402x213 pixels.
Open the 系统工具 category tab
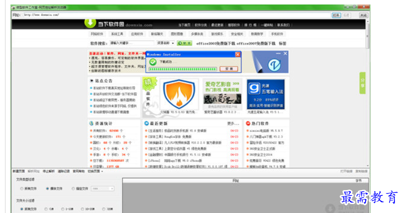coord(117,34)
